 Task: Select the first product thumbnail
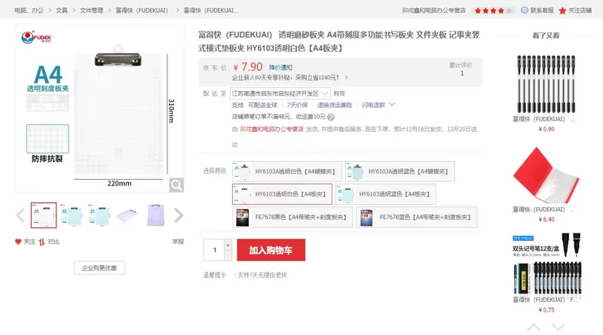tap(44, 215)
